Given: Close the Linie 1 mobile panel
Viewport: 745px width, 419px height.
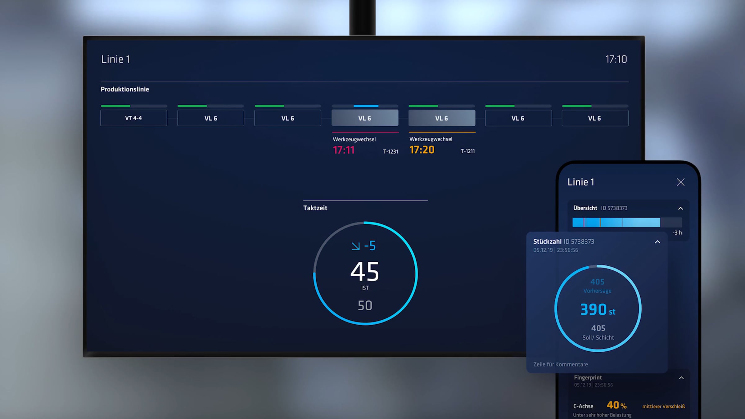Looking at the screenshot, I should click(x=680, y=182).
